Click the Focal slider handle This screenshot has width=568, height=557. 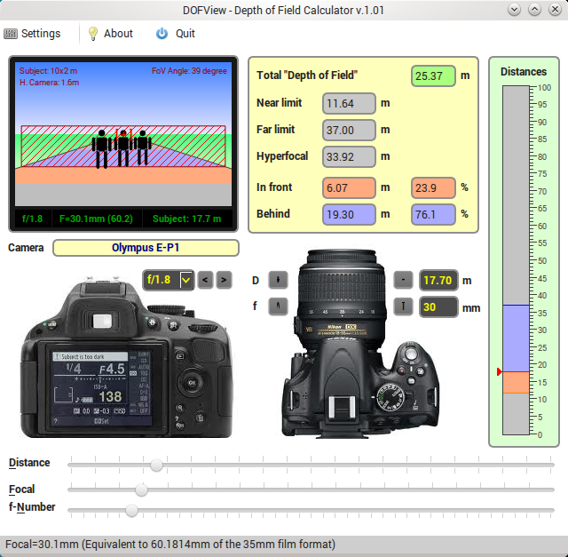(141, 489)
